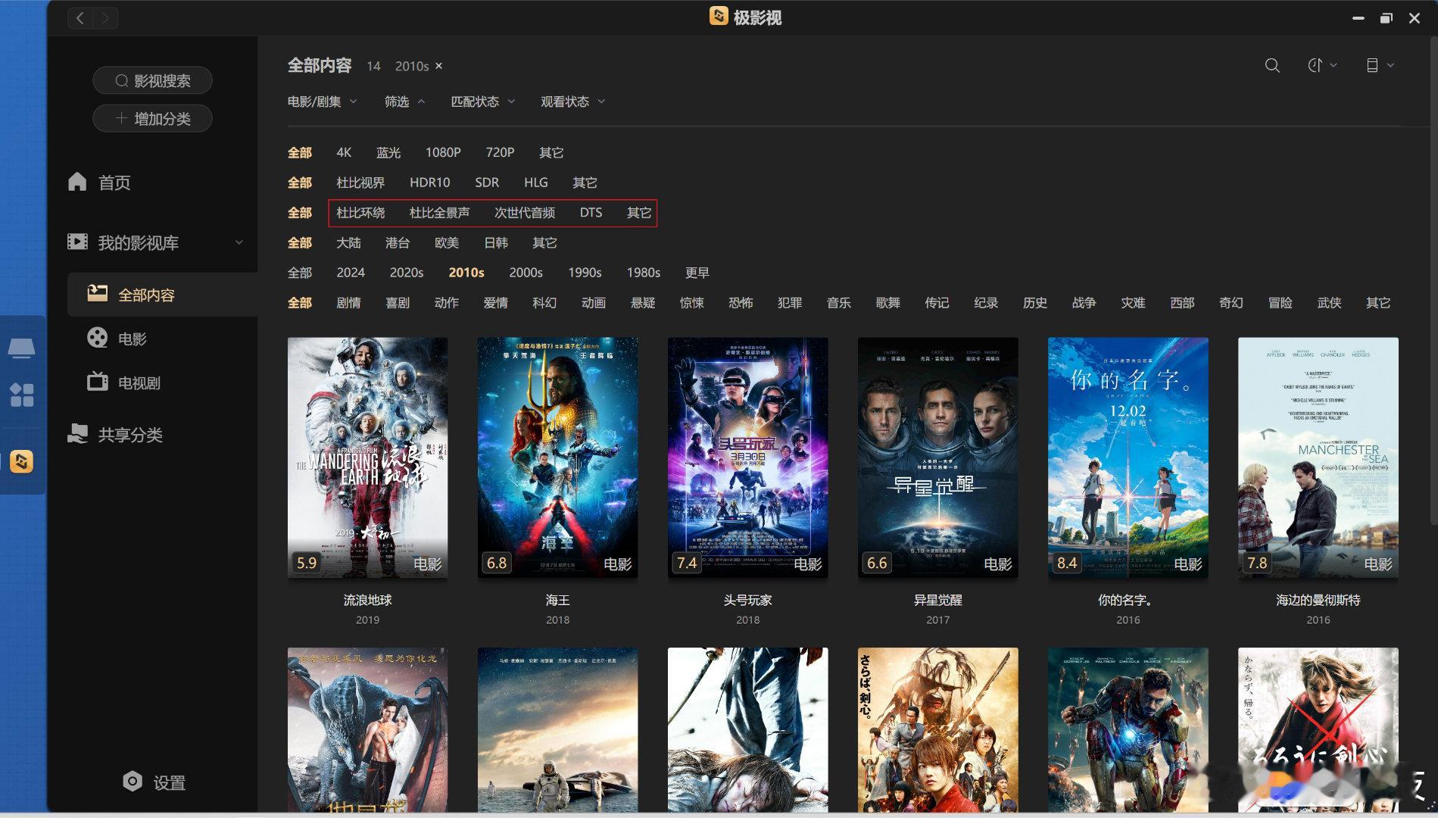1438x818 pixels.
Task: Collapse the 我的影视库 chevron
Action: [239, 242]
